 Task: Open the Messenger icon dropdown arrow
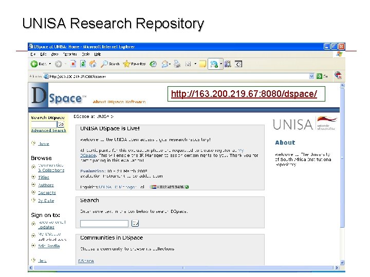pos(221,64)
